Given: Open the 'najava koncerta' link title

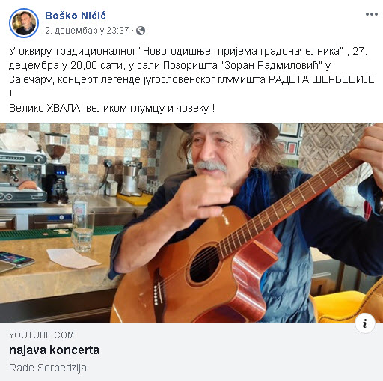Looking at the screenshot, I should [54, 350].
